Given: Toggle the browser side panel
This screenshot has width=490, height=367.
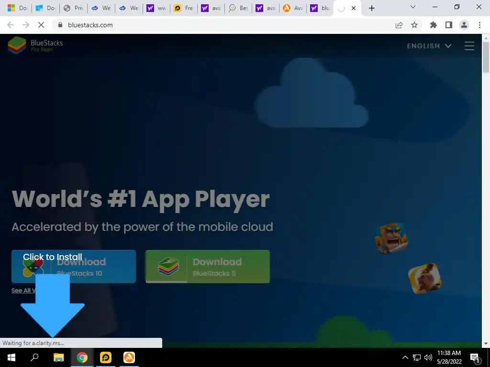Looking at the screenshot, I should point(449,25).
